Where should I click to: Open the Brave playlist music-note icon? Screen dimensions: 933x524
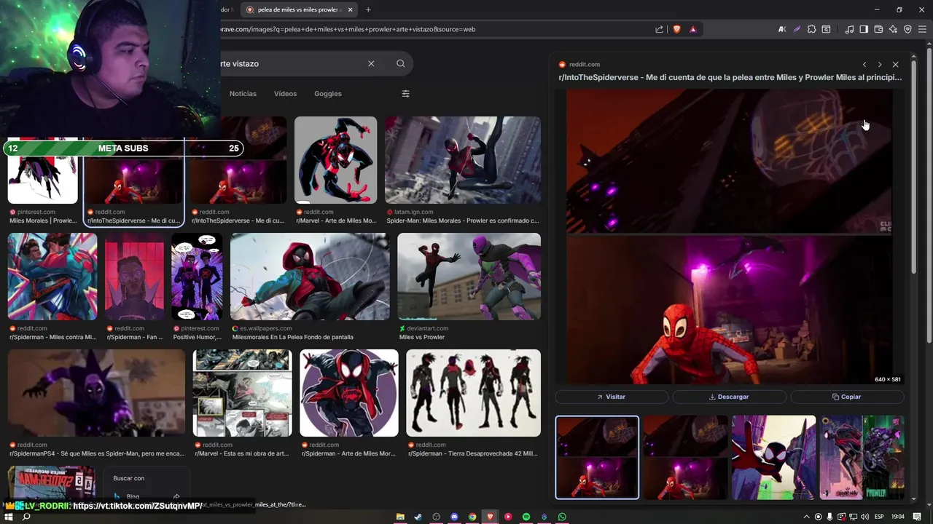[849, 29]
